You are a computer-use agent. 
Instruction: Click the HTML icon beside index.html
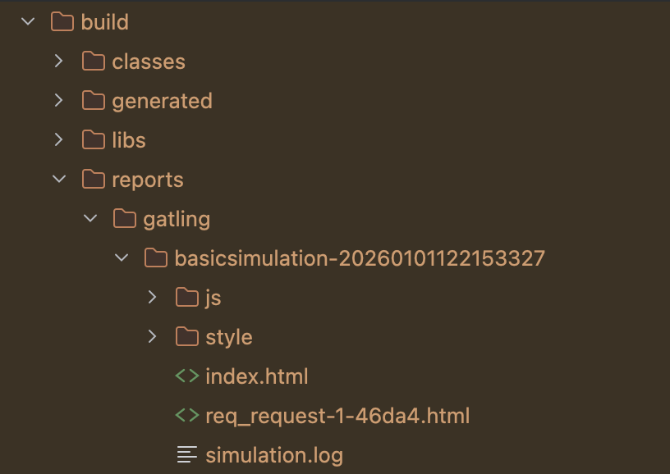(186, 376)
